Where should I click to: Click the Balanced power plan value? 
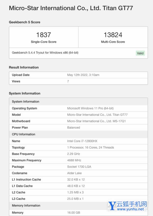(74, 128)
